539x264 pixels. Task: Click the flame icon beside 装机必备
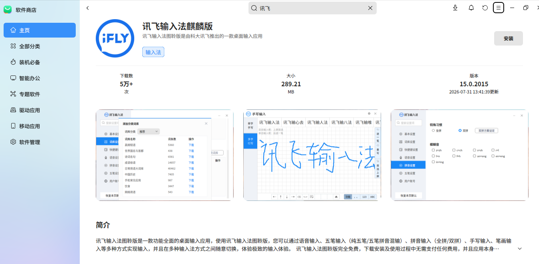(13, 62)
